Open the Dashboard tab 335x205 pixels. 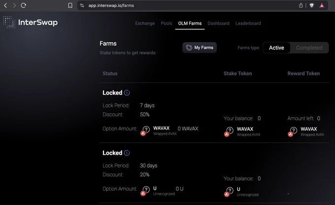coord(218,23)
